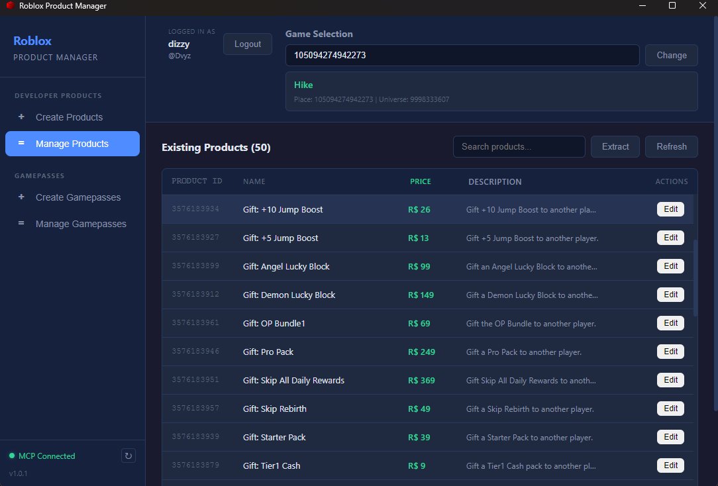
Task: Click the Extract button
Action: pos(615,146)
